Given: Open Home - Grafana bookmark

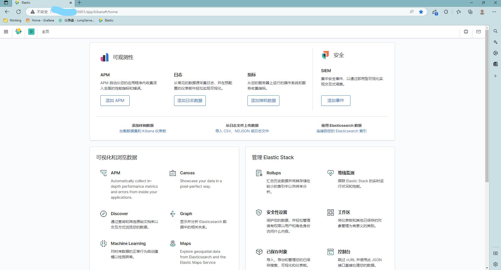Looking at the screenshot, I should [x=40, y=20].
